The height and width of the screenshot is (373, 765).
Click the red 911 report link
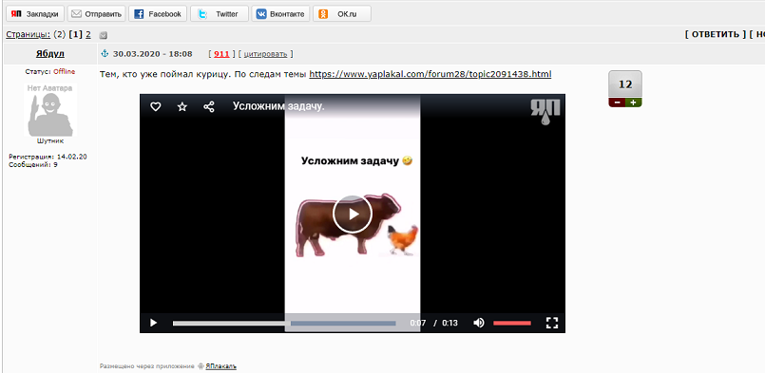(x=221, y=54)
